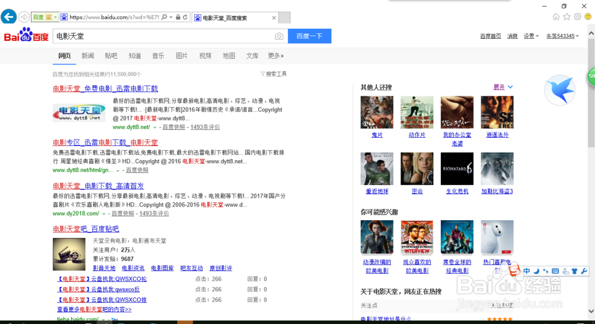Switch to 贴吧 search tab
Viewport: 595px width, 324px height.
click(x=111, y=56)
